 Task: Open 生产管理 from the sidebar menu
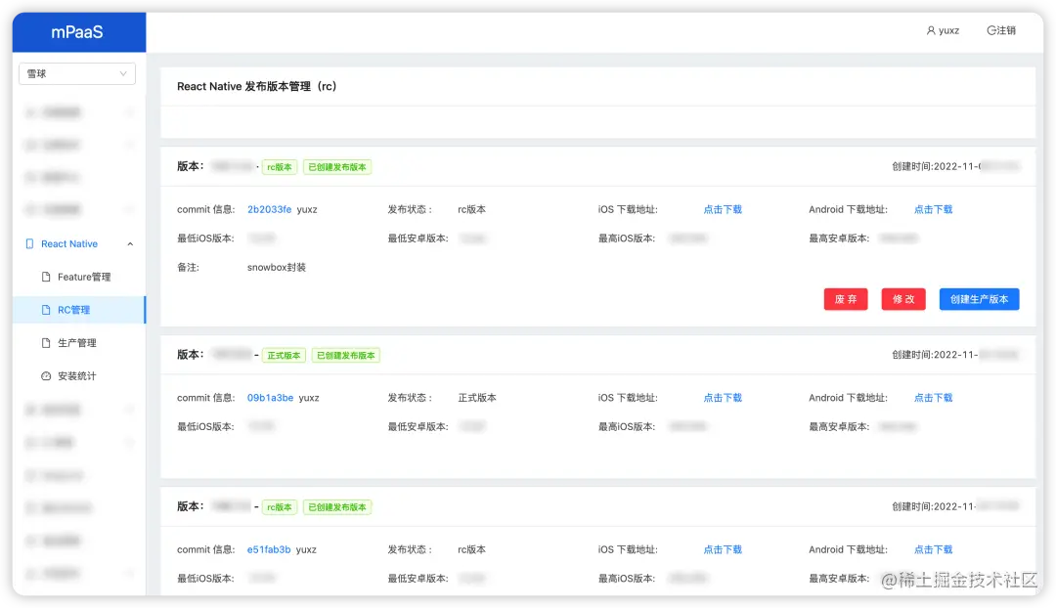point(84,342)
